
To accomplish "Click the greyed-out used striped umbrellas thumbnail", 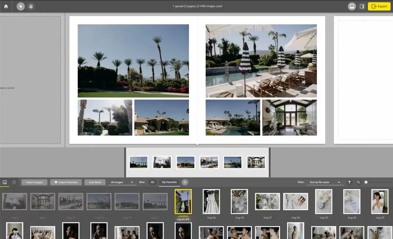I will click(x=71, y=202).
